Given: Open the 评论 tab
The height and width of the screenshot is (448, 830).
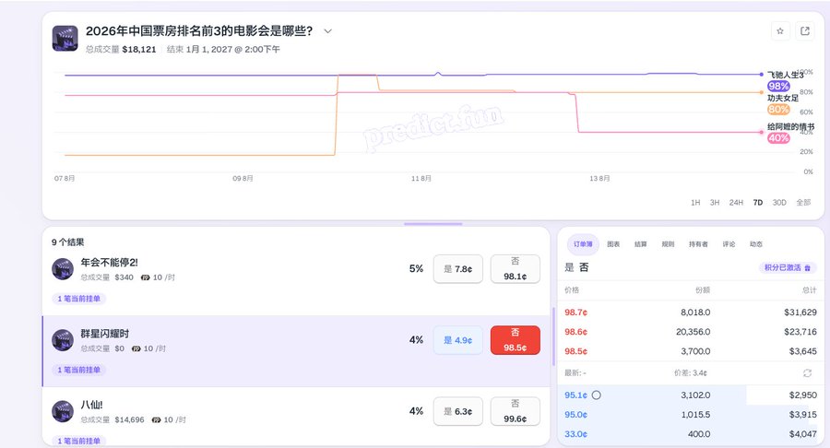Looking at the screenshot, I should pyautogui.click(x=729, y=244).
